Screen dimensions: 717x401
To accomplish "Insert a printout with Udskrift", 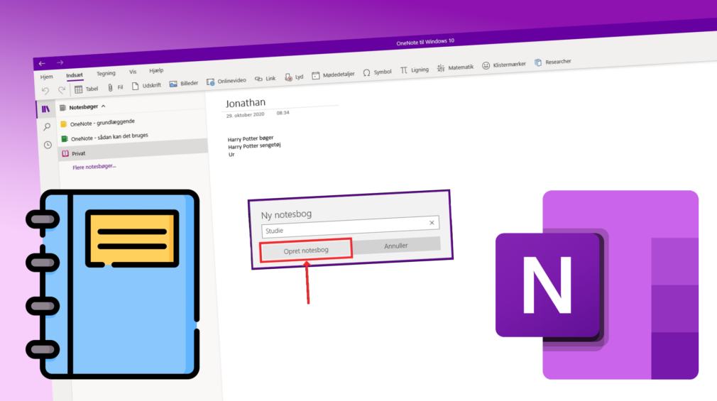I will [x=146, y=85].
